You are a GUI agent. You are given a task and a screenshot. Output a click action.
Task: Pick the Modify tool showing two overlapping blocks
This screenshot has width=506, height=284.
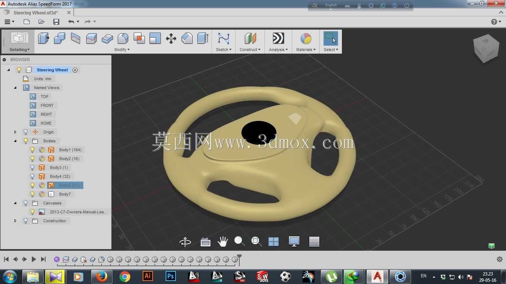(59, 38)
